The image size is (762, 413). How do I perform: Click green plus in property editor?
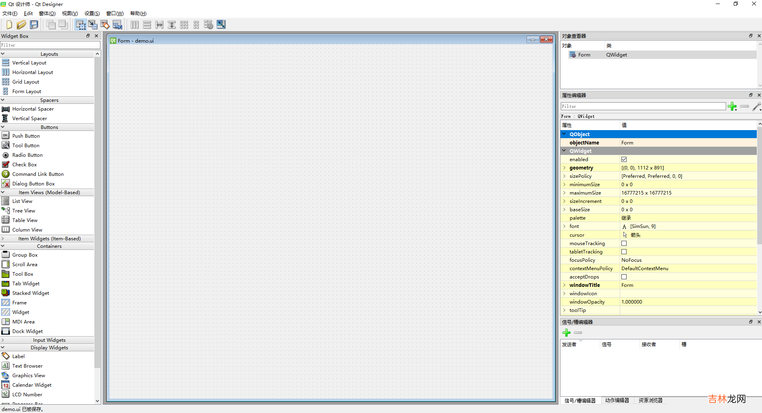click(732, 106)
